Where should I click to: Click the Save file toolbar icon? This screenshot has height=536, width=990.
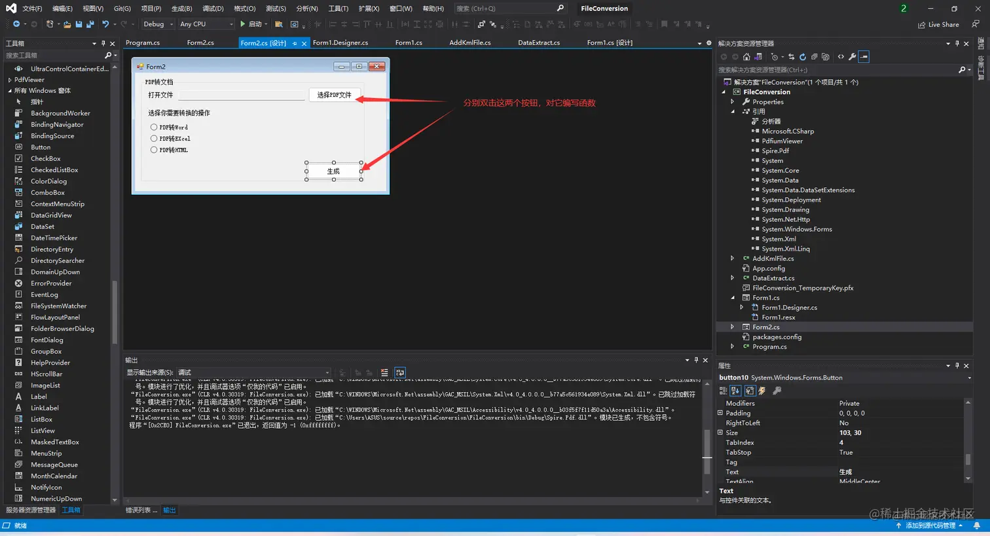pos(79,24)
